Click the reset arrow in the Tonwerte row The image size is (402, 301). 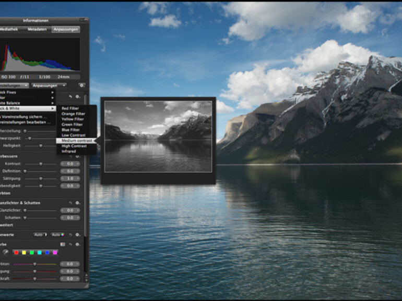[x=70, y=234]
